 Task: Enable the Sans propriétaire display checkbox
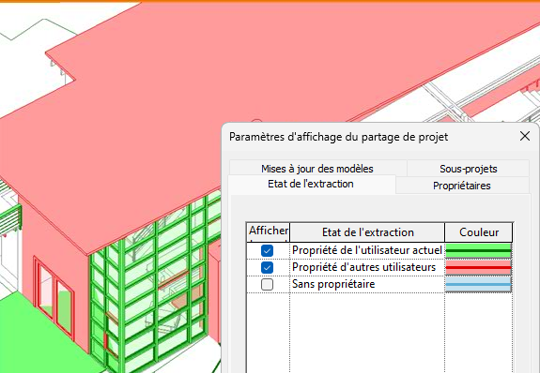268,284
